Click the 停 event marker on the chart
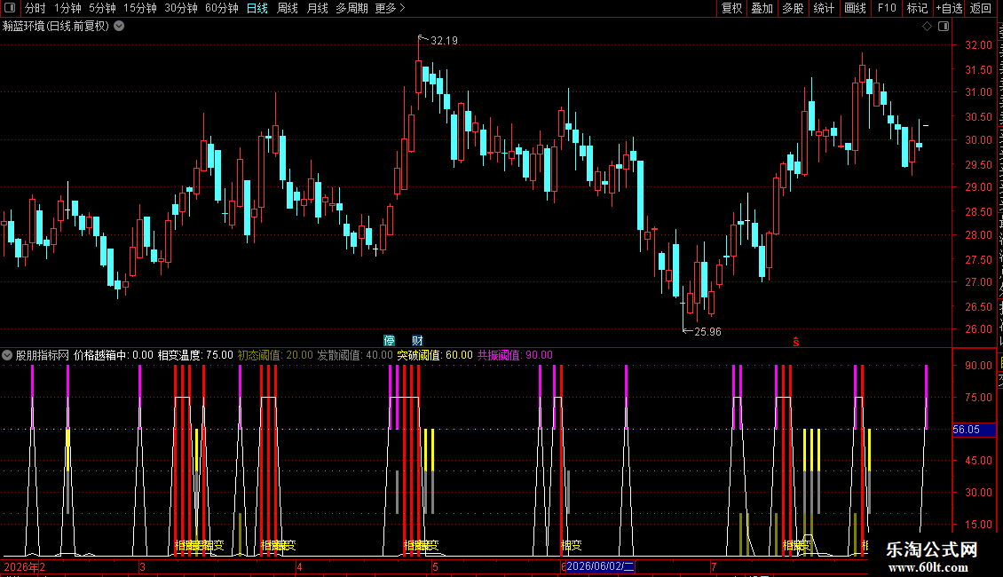Image resolution: width=1003 pixels, height=577 pixels. tap(389, 340)
